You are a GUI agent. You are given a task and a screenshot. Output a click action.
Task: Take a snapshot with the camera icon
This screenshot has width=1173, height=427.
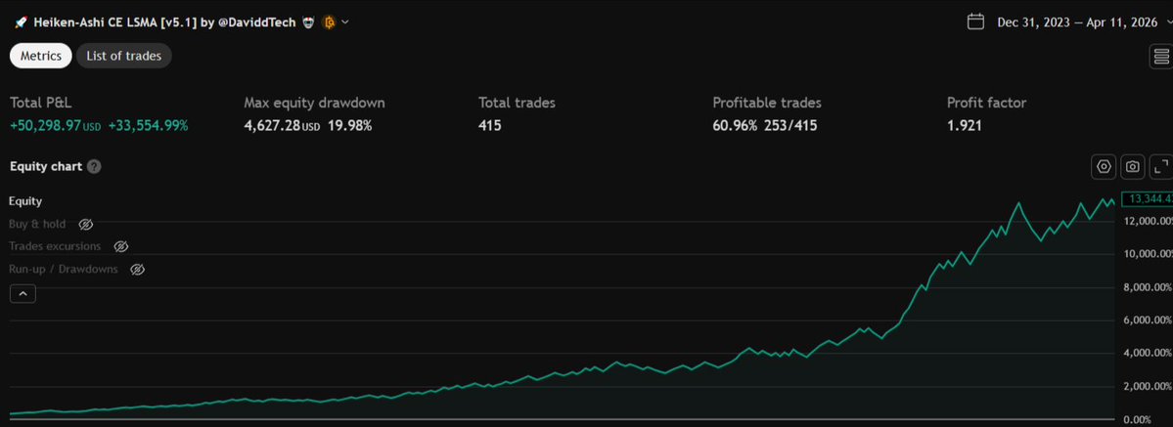pyautogui.click(x=1133, y=167)
